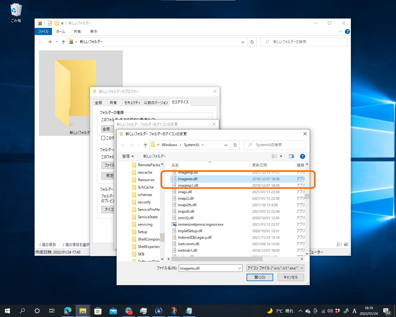Viewport: 396px width, 317px height.
Task: Open Microsoft Store from the taskbar
Action: (98, 310)
